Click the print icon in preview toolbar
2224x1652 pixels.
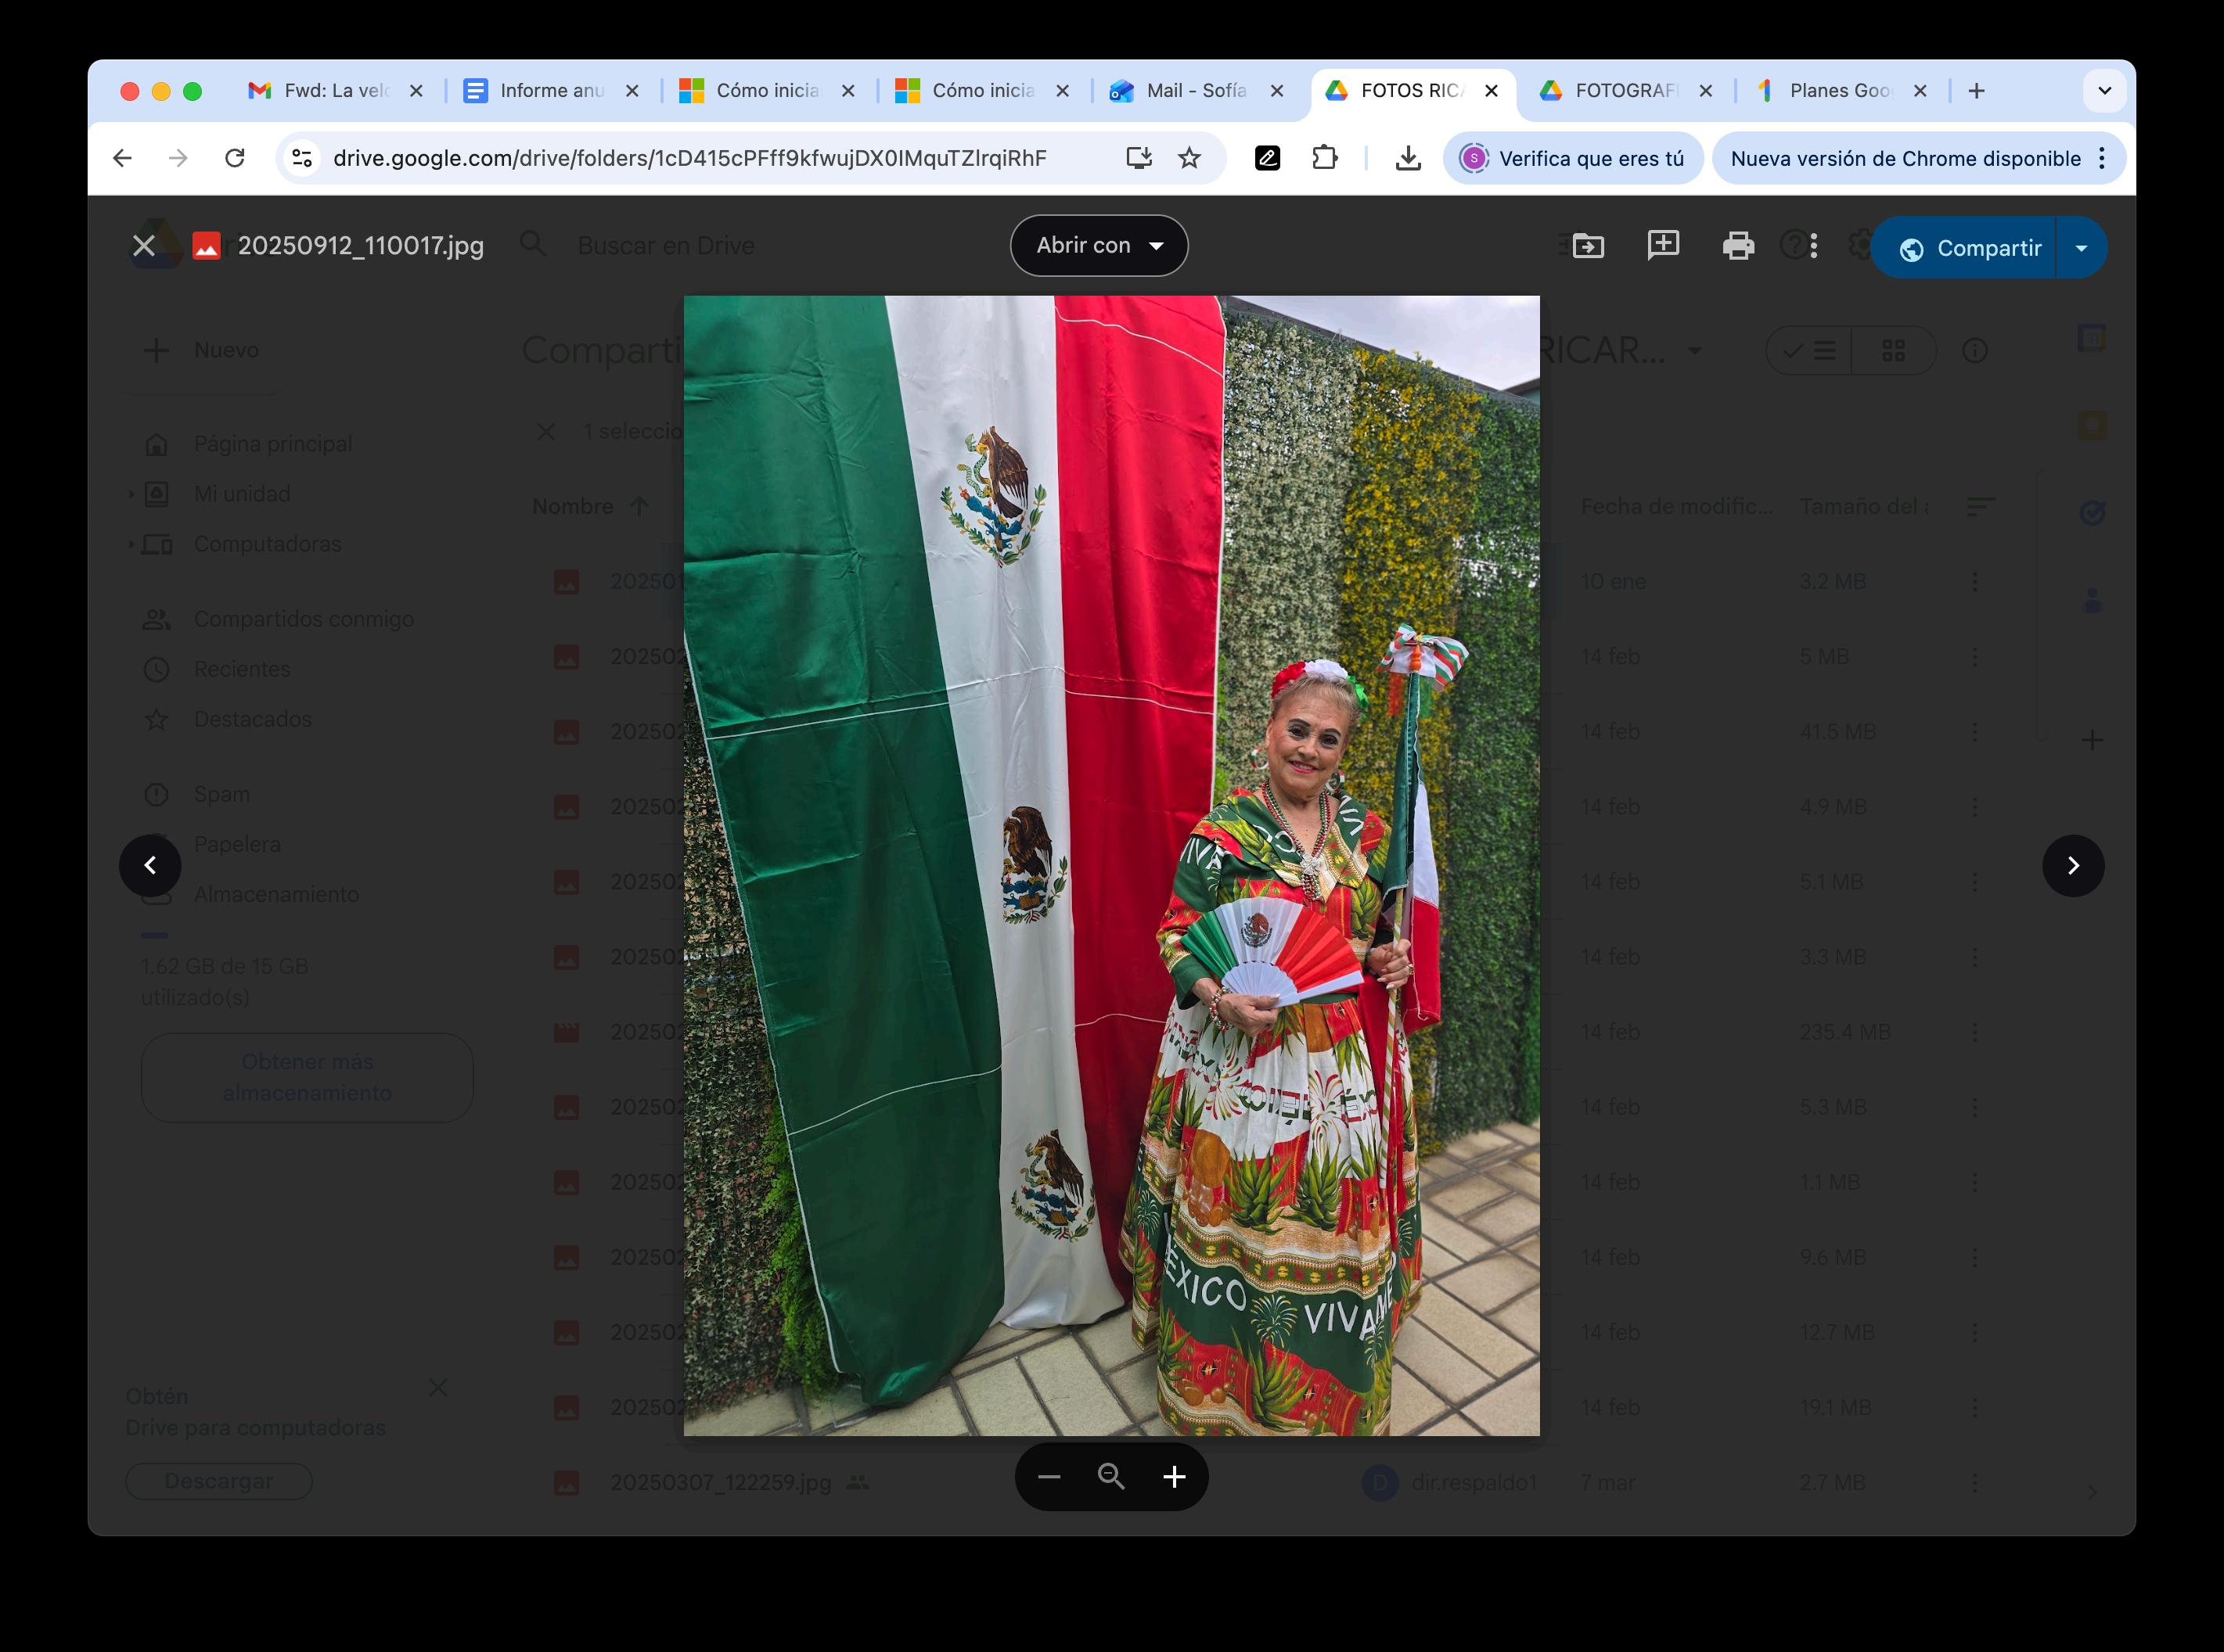pos(1738,246)
